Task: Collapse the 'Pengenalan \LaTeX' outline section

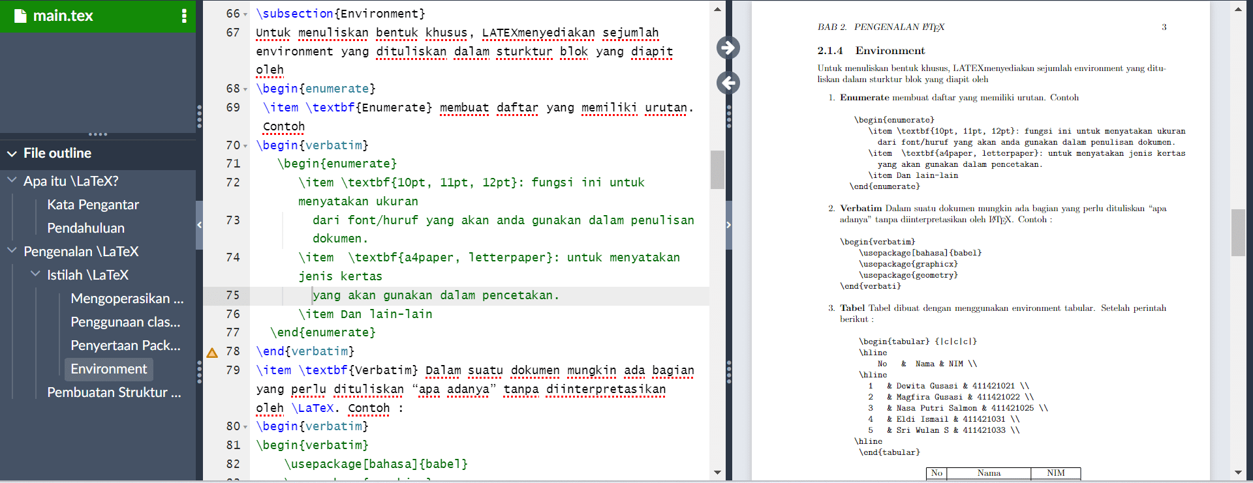Action: click(12, 250)
